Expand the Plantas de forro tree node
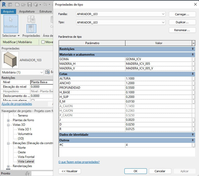Image resolution: width=199 pixels, height=176 pixels. coord(8,120)
